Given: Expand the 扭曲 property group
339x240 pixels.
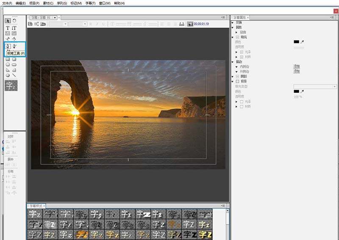Looking at the screenshot, I should [236, 32].
